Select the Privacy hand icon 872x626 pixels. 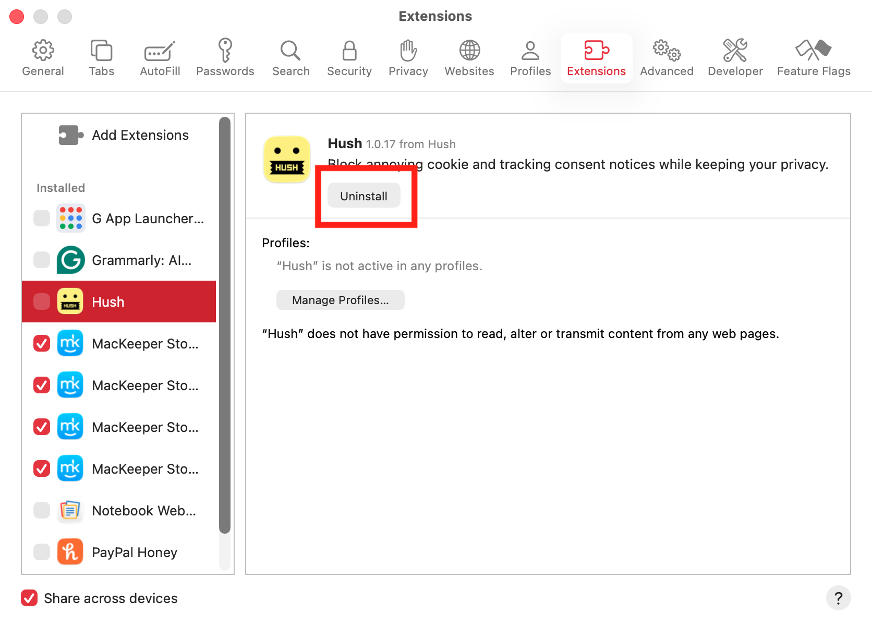tap(408, 51)
